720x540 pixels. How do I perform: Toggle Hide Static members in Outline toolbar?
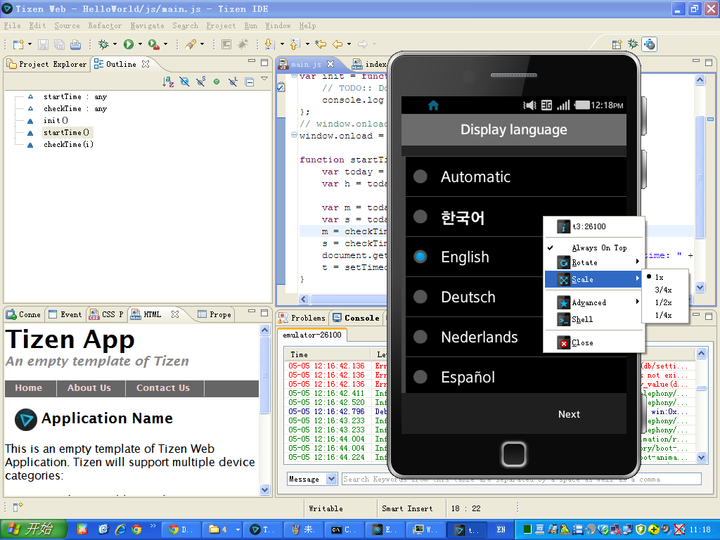point(200,82)
